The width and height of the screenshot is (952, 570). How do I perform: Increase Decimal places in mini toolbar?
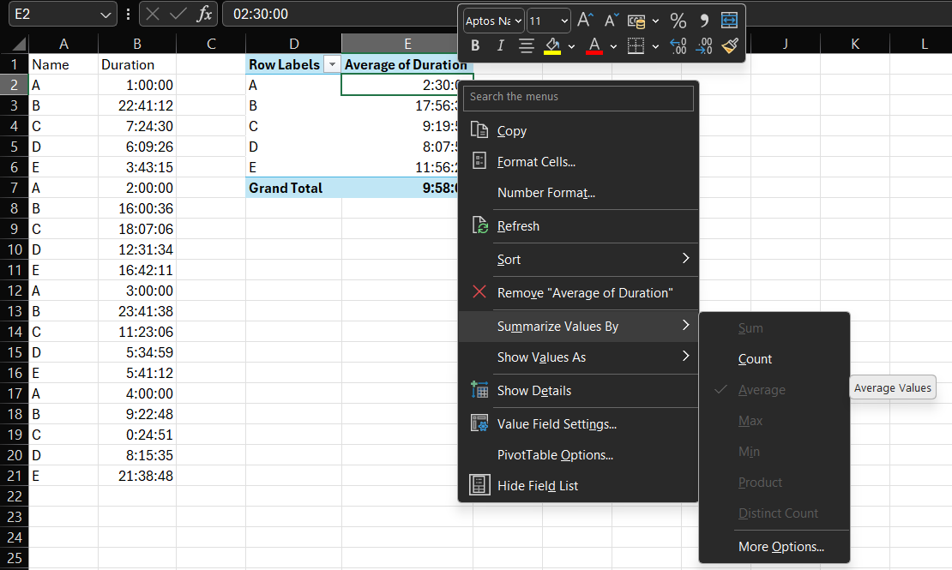tap(678, 46)
